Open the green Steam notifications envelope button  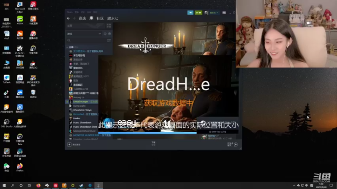(x=198, y=13)
